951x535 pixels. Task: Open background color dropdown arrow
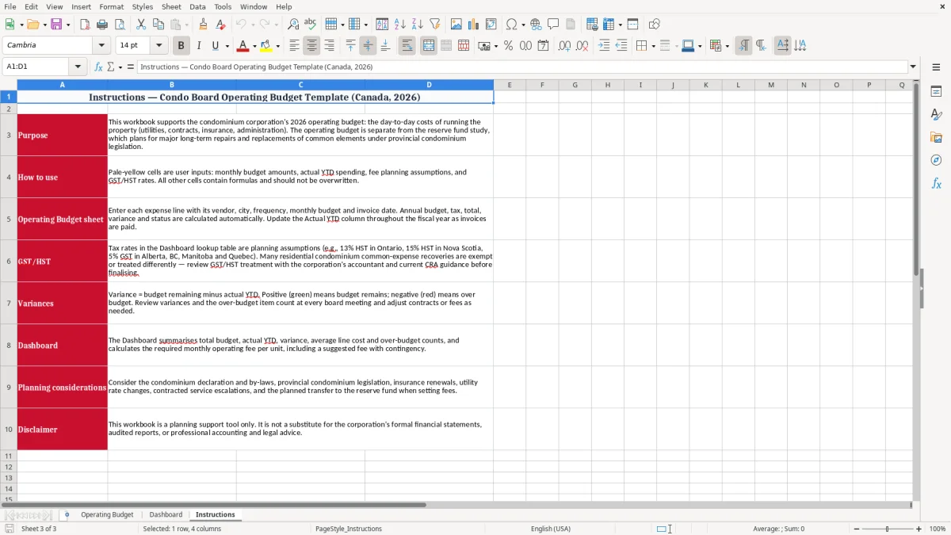277,46
